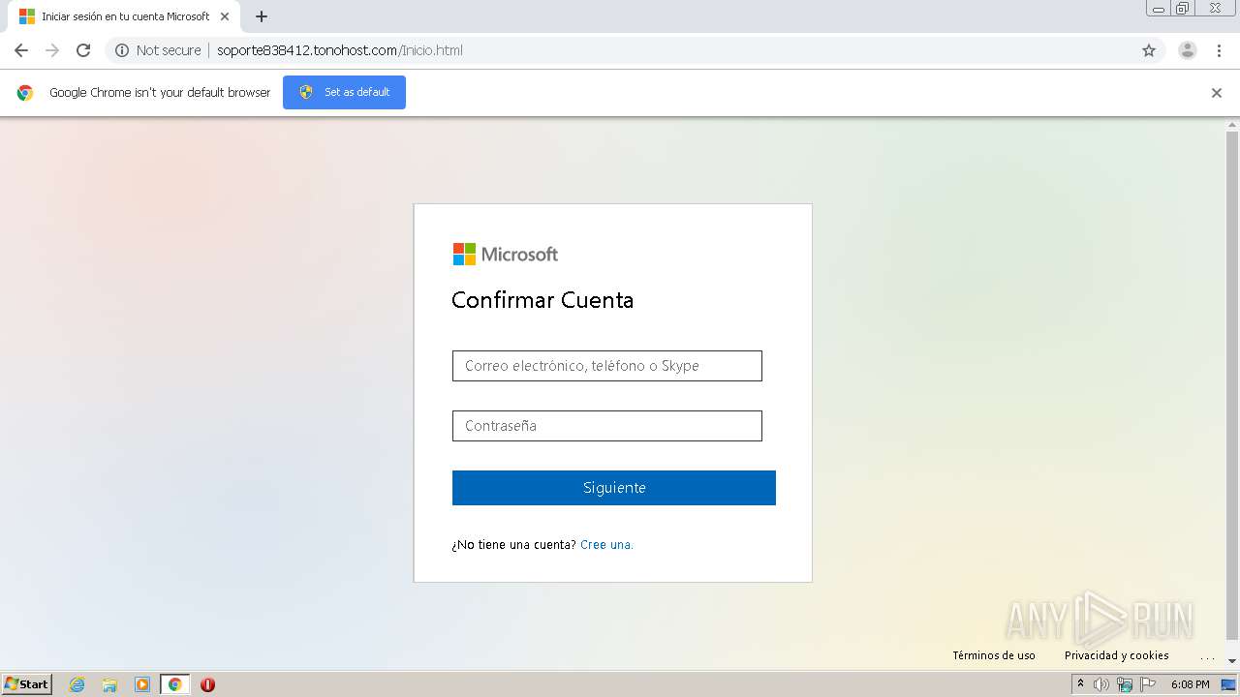This screenshot has width=1240, height=697.
Task: Dismiss the default browser notification bar
Action: click(1217, 93)
